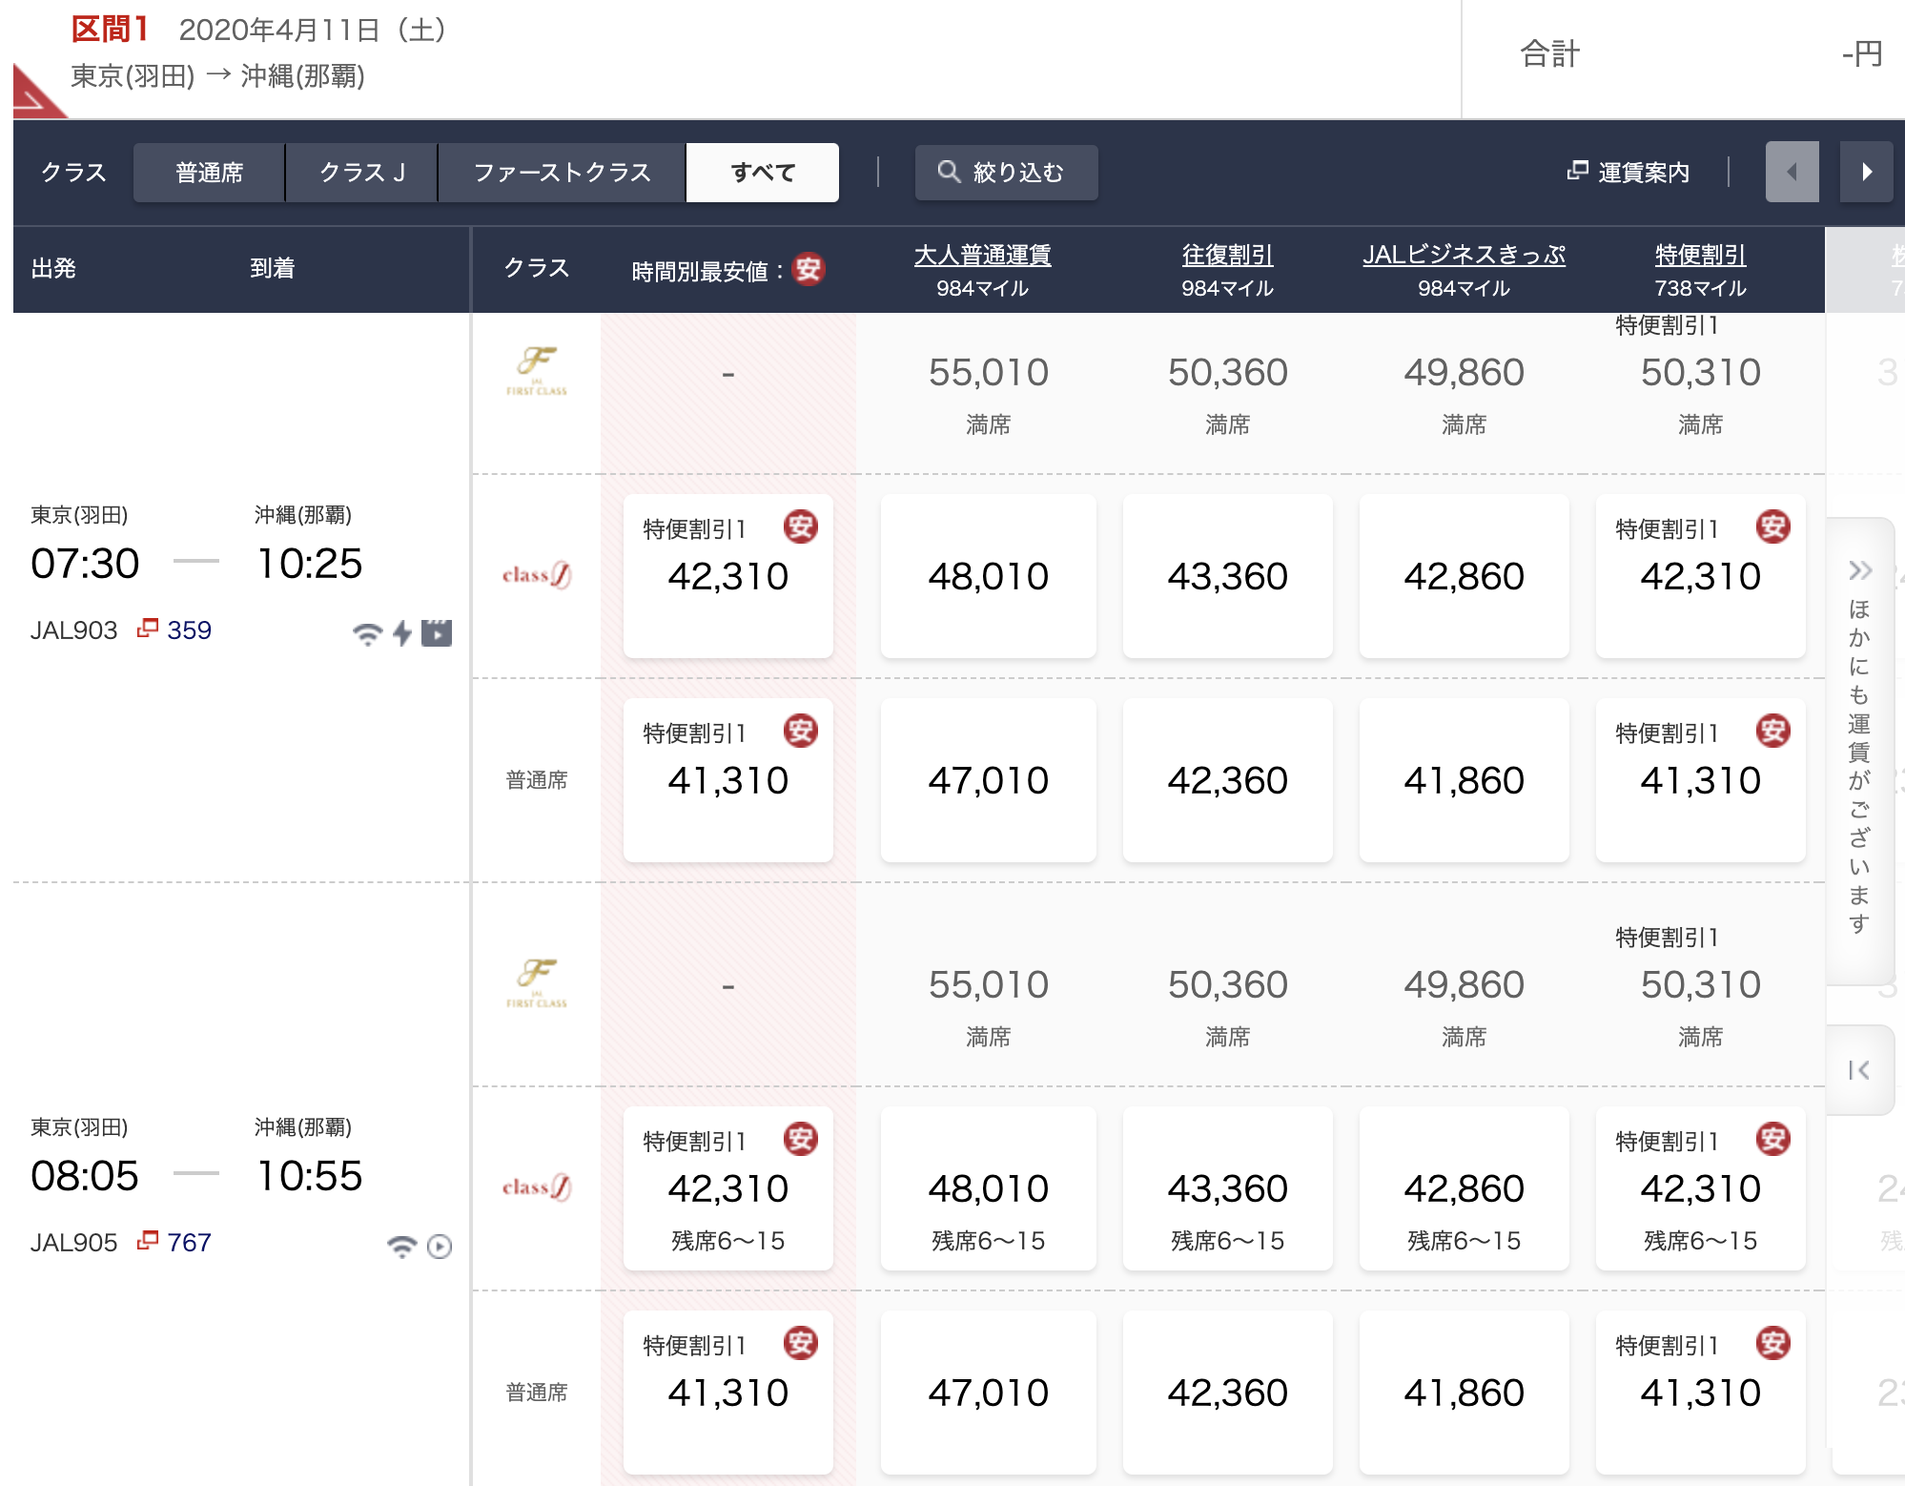Select the すべて class tab
Image resolution: width=1905 pixels, height=1486 pixels.
pyautogui.click(x=763, y=173)
